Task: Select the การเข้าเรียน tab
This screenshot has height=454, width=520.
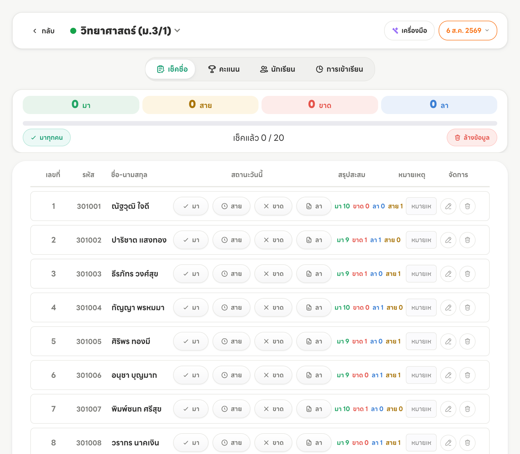Action: coord(339,69)
